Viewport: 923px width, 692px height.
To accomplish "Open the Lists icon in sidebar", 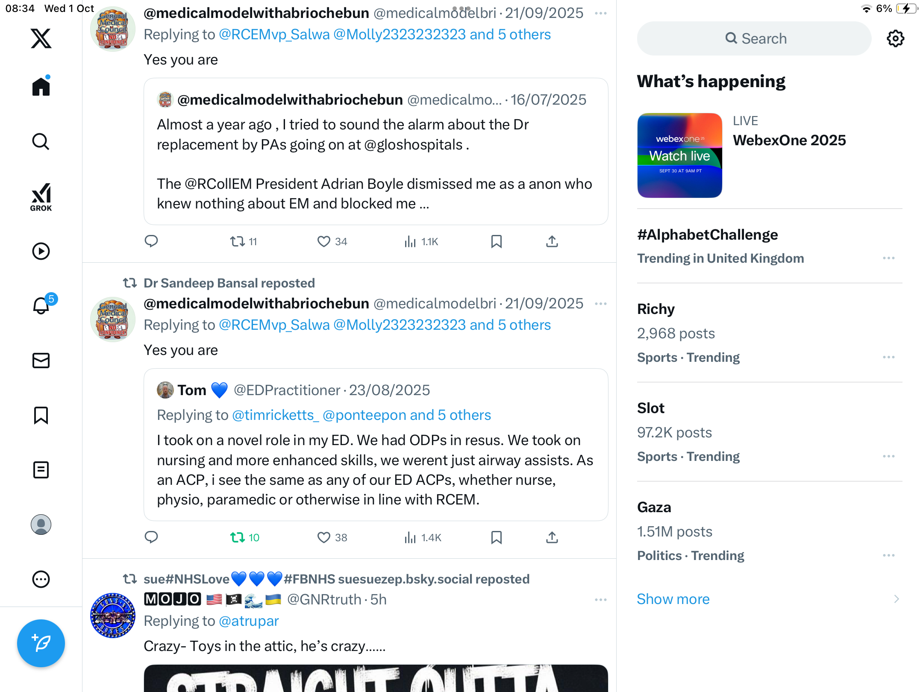I will 41,470.
